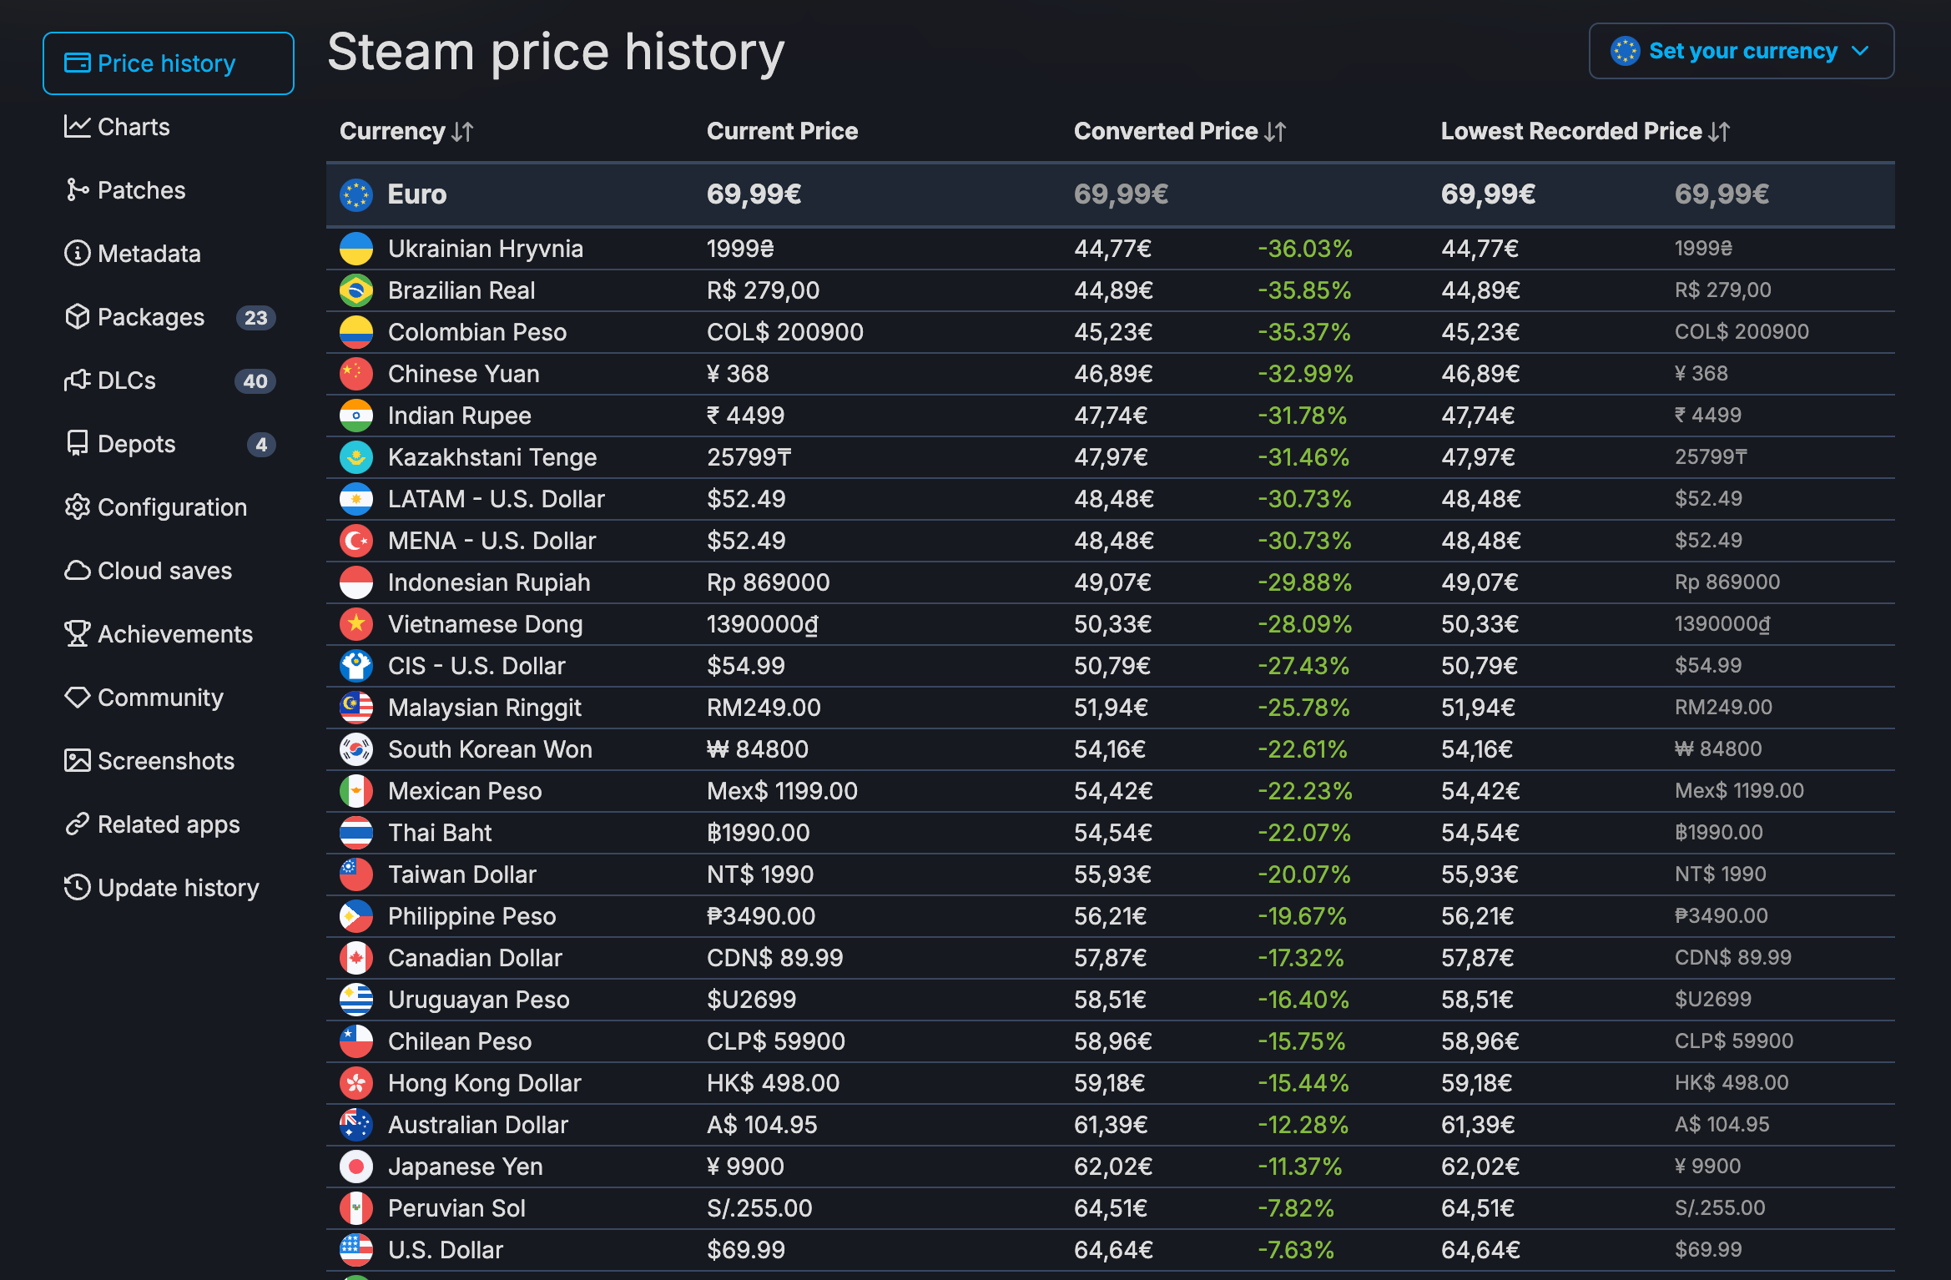Click the Metadata info icon
Viewport: 1951px width, 1280px height.
(77, 253)
